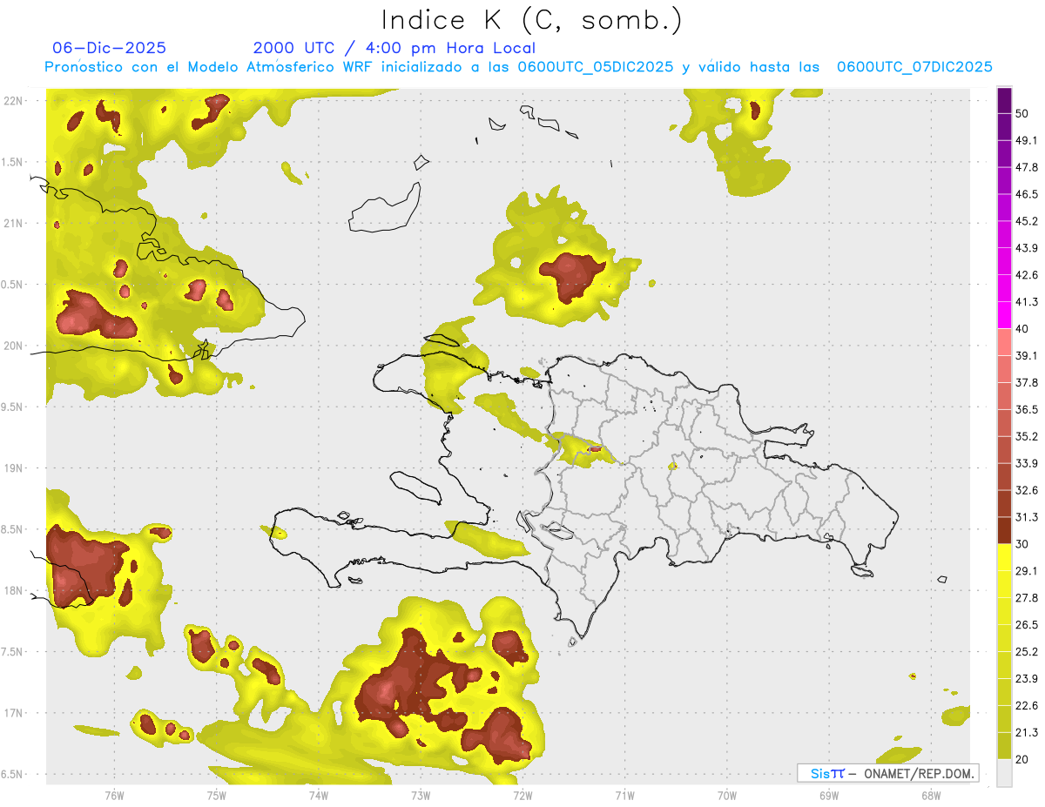Click the "43.9" legend value
Image resolution: width=1045 pixels, height=807 pixels.
coord(1027,248)
